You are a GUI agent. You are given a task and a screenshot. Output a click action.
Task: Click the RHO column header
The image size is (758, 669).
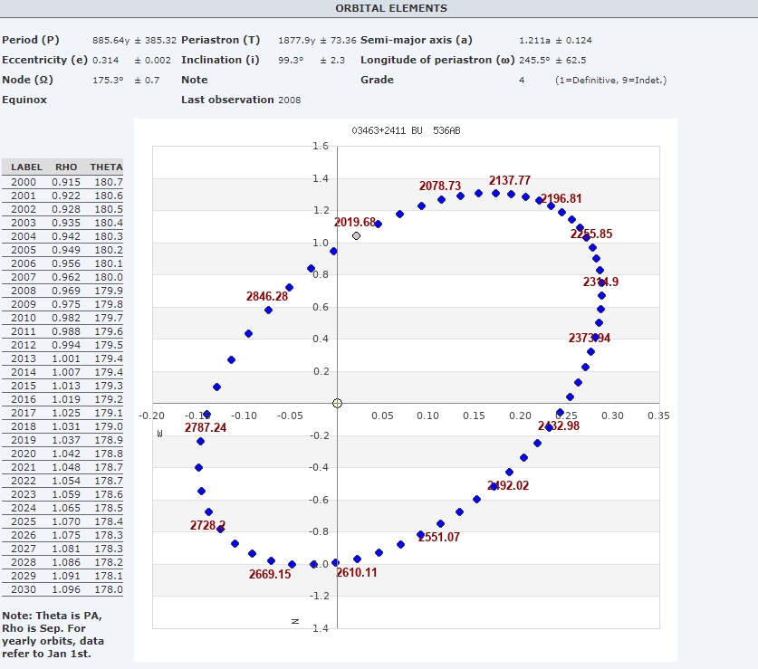coord(66,167)
